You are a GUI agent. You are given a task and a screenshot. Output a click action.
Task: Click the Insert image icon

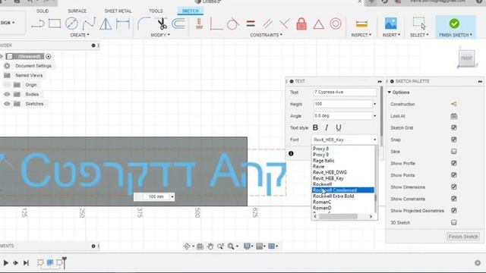coord(390,24)
